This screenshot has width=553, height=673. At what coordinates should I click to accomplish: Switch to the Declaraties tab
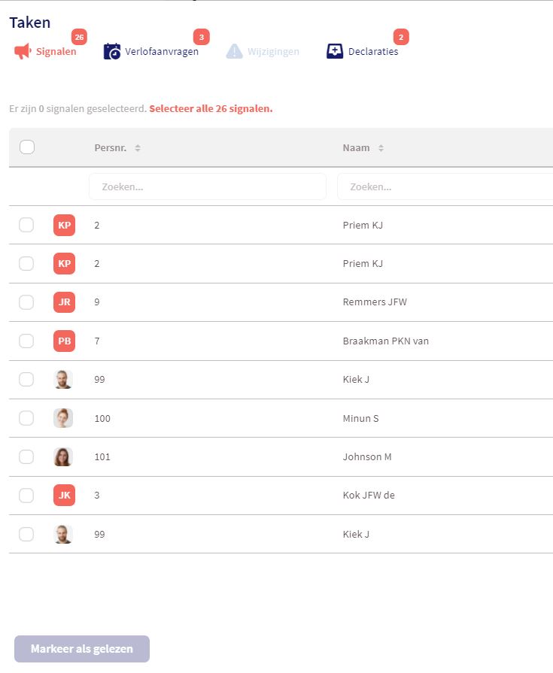click(373, 52)
